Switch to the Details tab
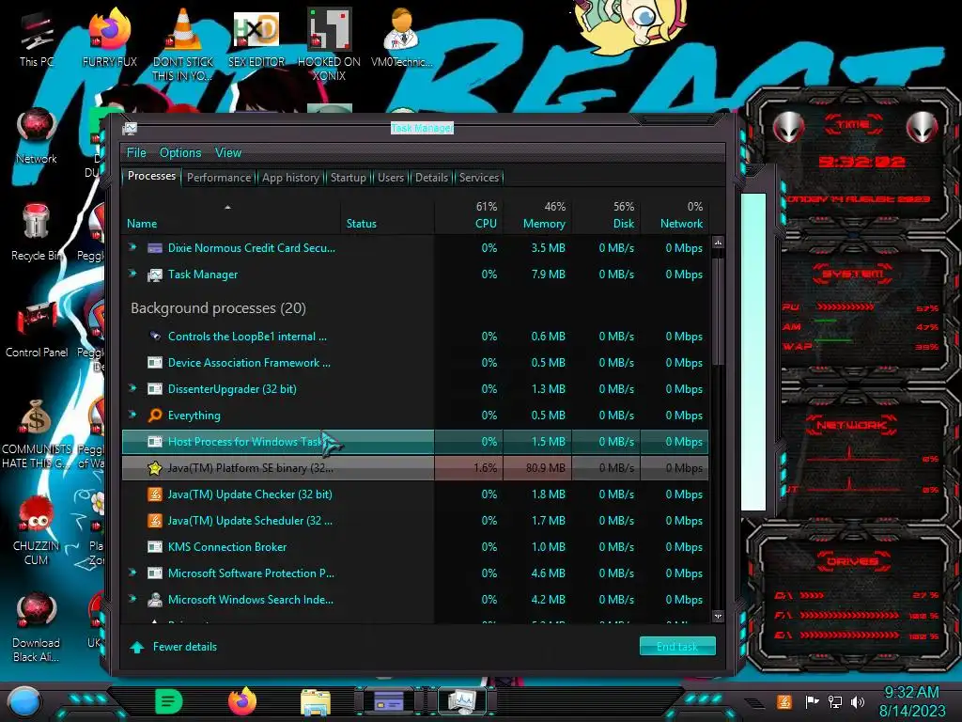Viewport: 962px width, 722px height. pos(432,178)
